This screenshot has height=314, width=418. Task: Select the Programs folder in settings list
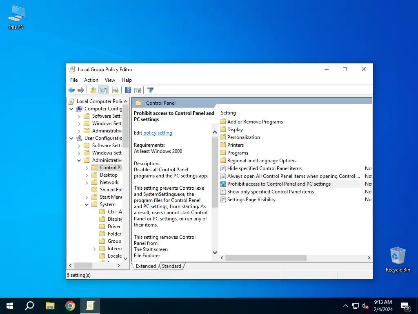238,153
